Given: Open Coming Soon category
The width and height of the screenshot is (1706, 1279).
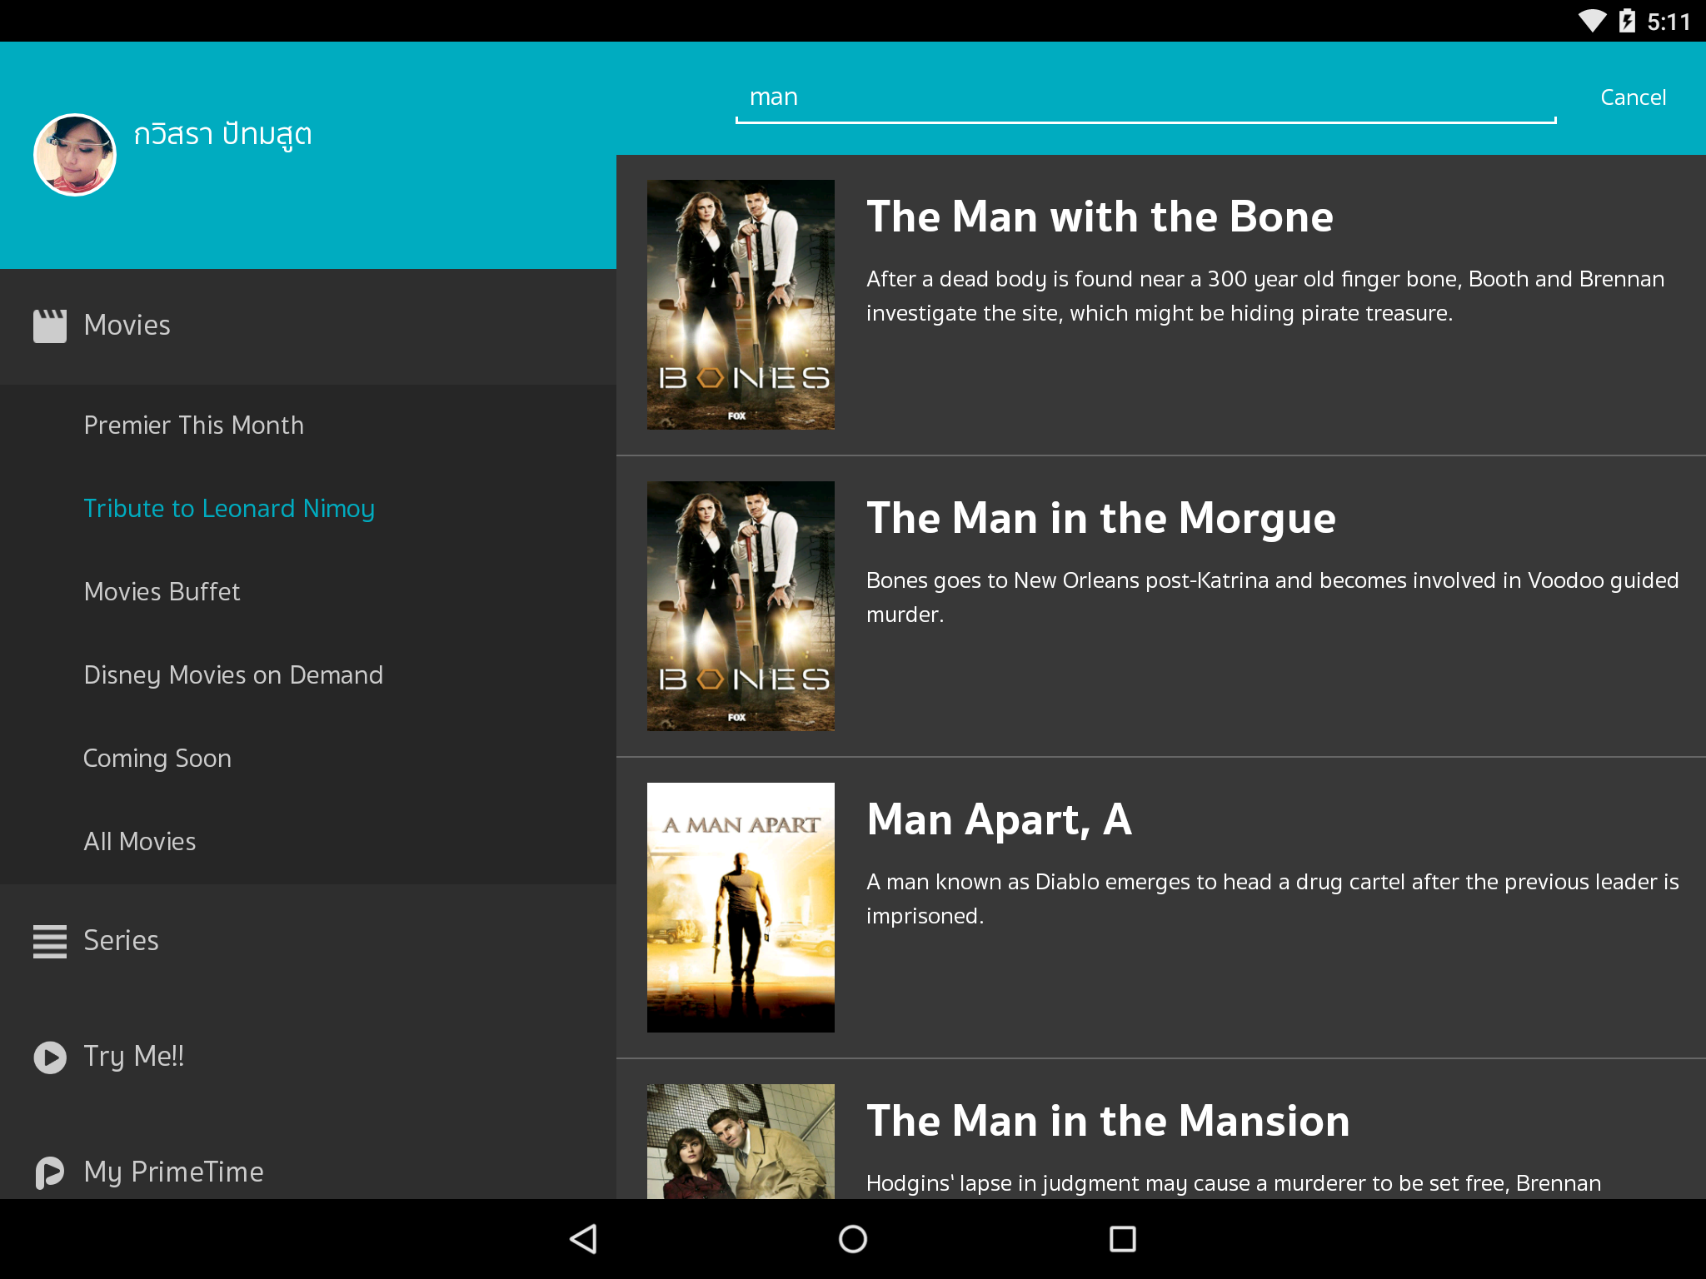Looking at the screenshot, I should coord(308,759).
